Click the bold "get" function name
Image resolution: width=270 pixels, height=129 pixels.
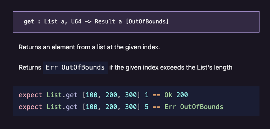coord(29,22)
